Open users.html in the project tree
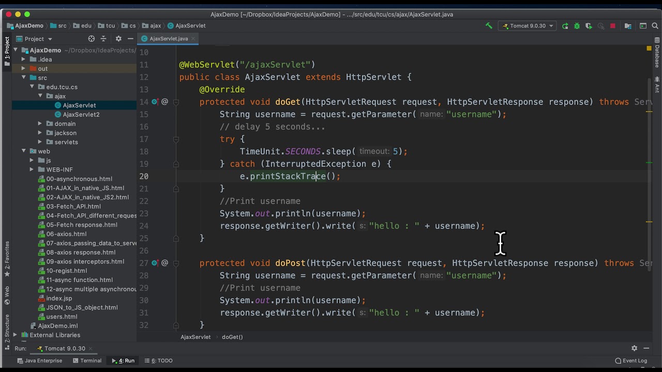Screen dimensions: 662x372 (58, 317)
